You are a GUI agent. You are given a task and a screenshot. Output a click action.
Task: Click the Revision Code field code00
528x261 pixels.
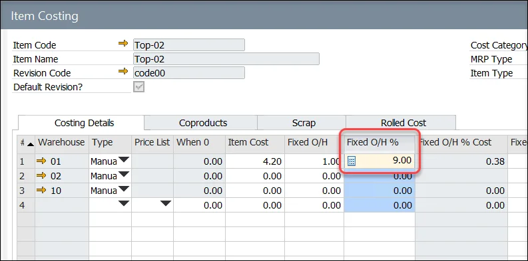pyautogui.click(x=189, y=73)
